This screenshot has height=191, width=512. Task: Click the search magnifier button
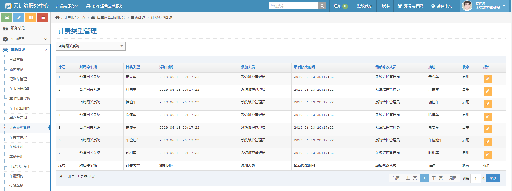tap(322, 6)
